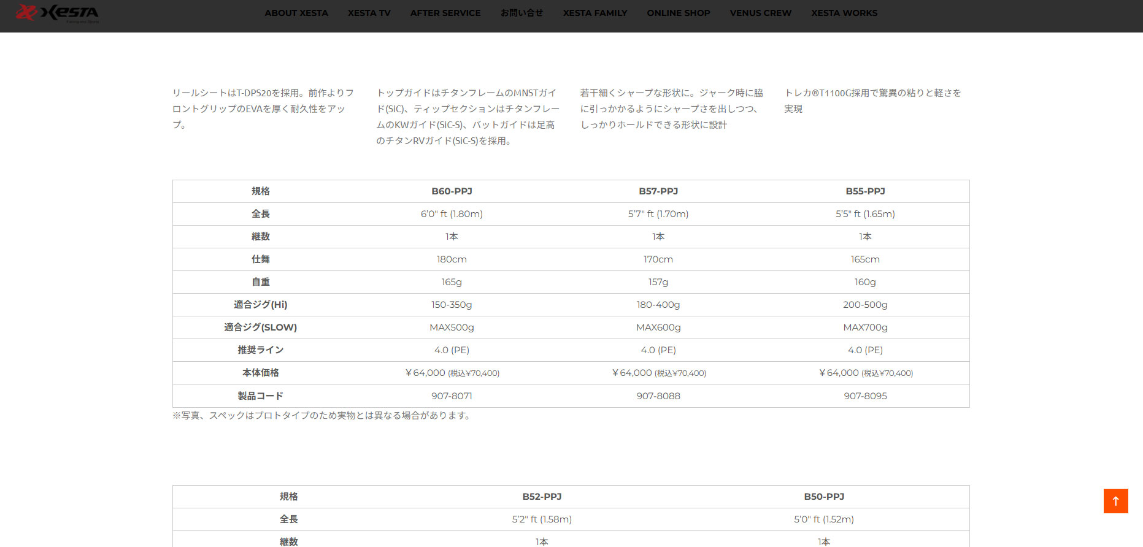The height and width of the screenshot is (547, 1143).
Task: Open the VENUS CREW menu item
Action: [x=761, y=13]
